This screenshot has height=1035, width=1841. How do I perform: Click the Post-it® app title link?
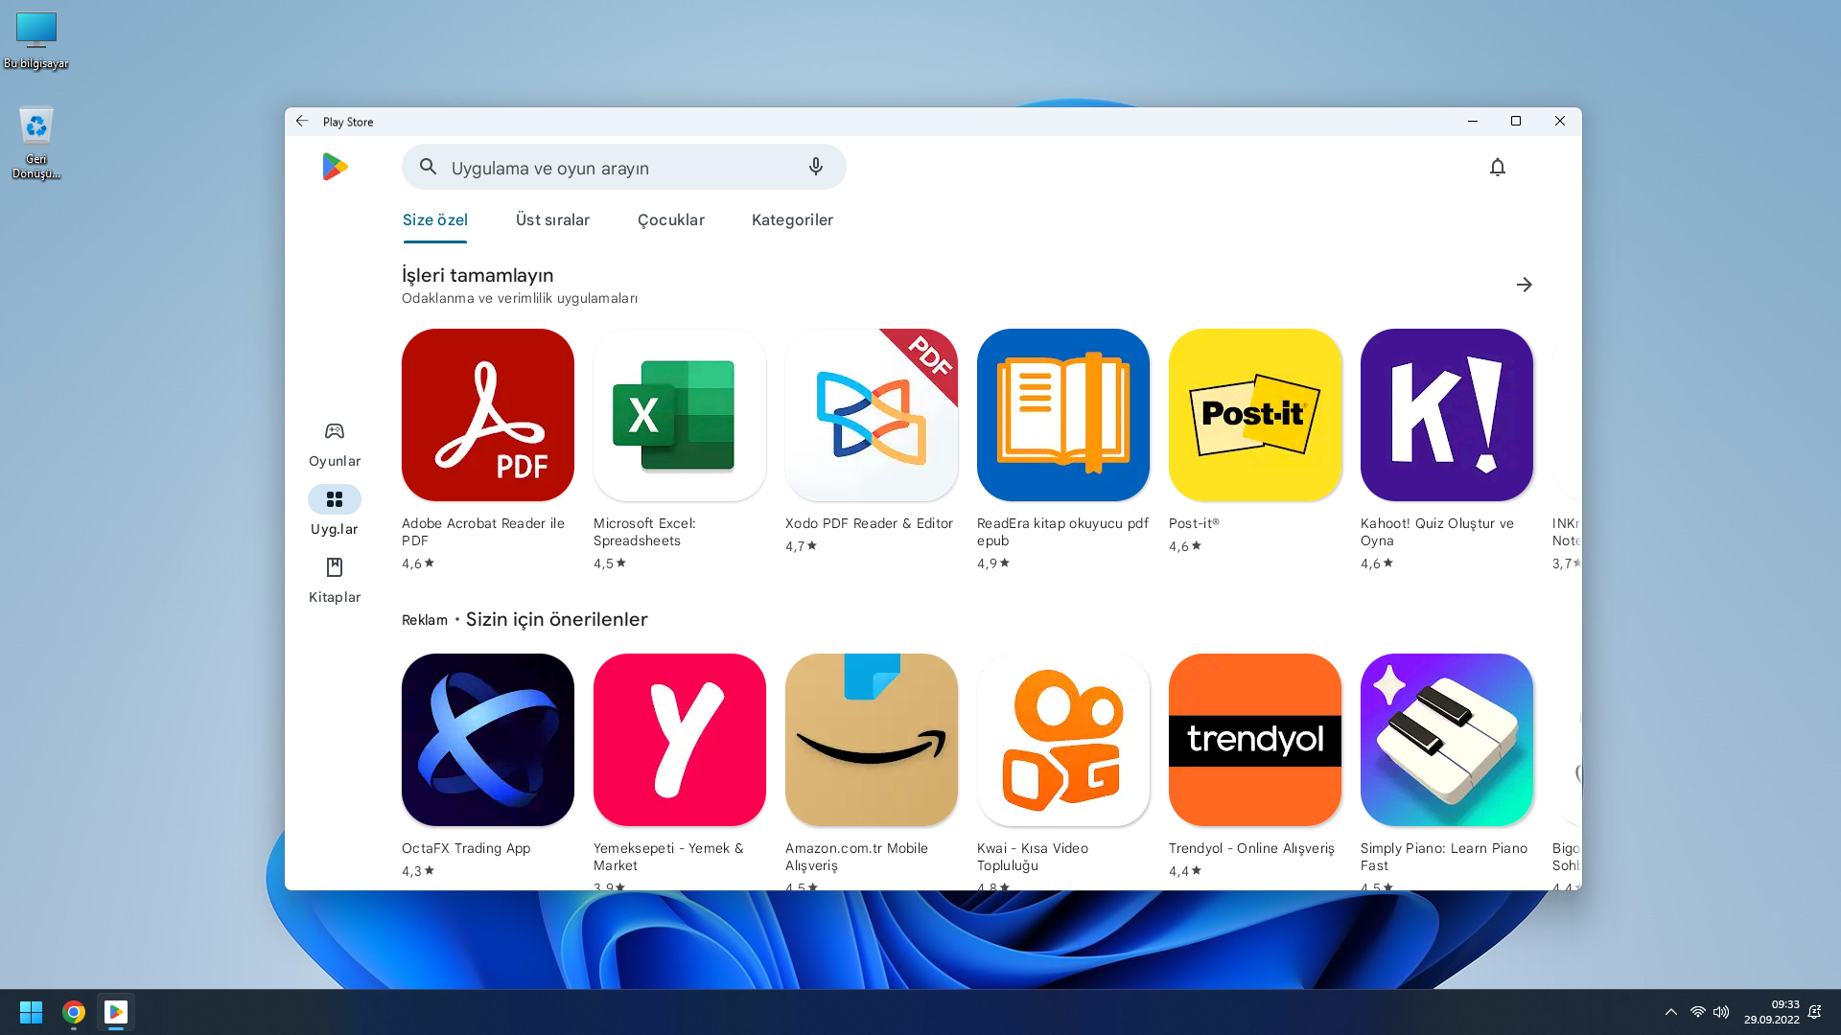[1193, 523]
